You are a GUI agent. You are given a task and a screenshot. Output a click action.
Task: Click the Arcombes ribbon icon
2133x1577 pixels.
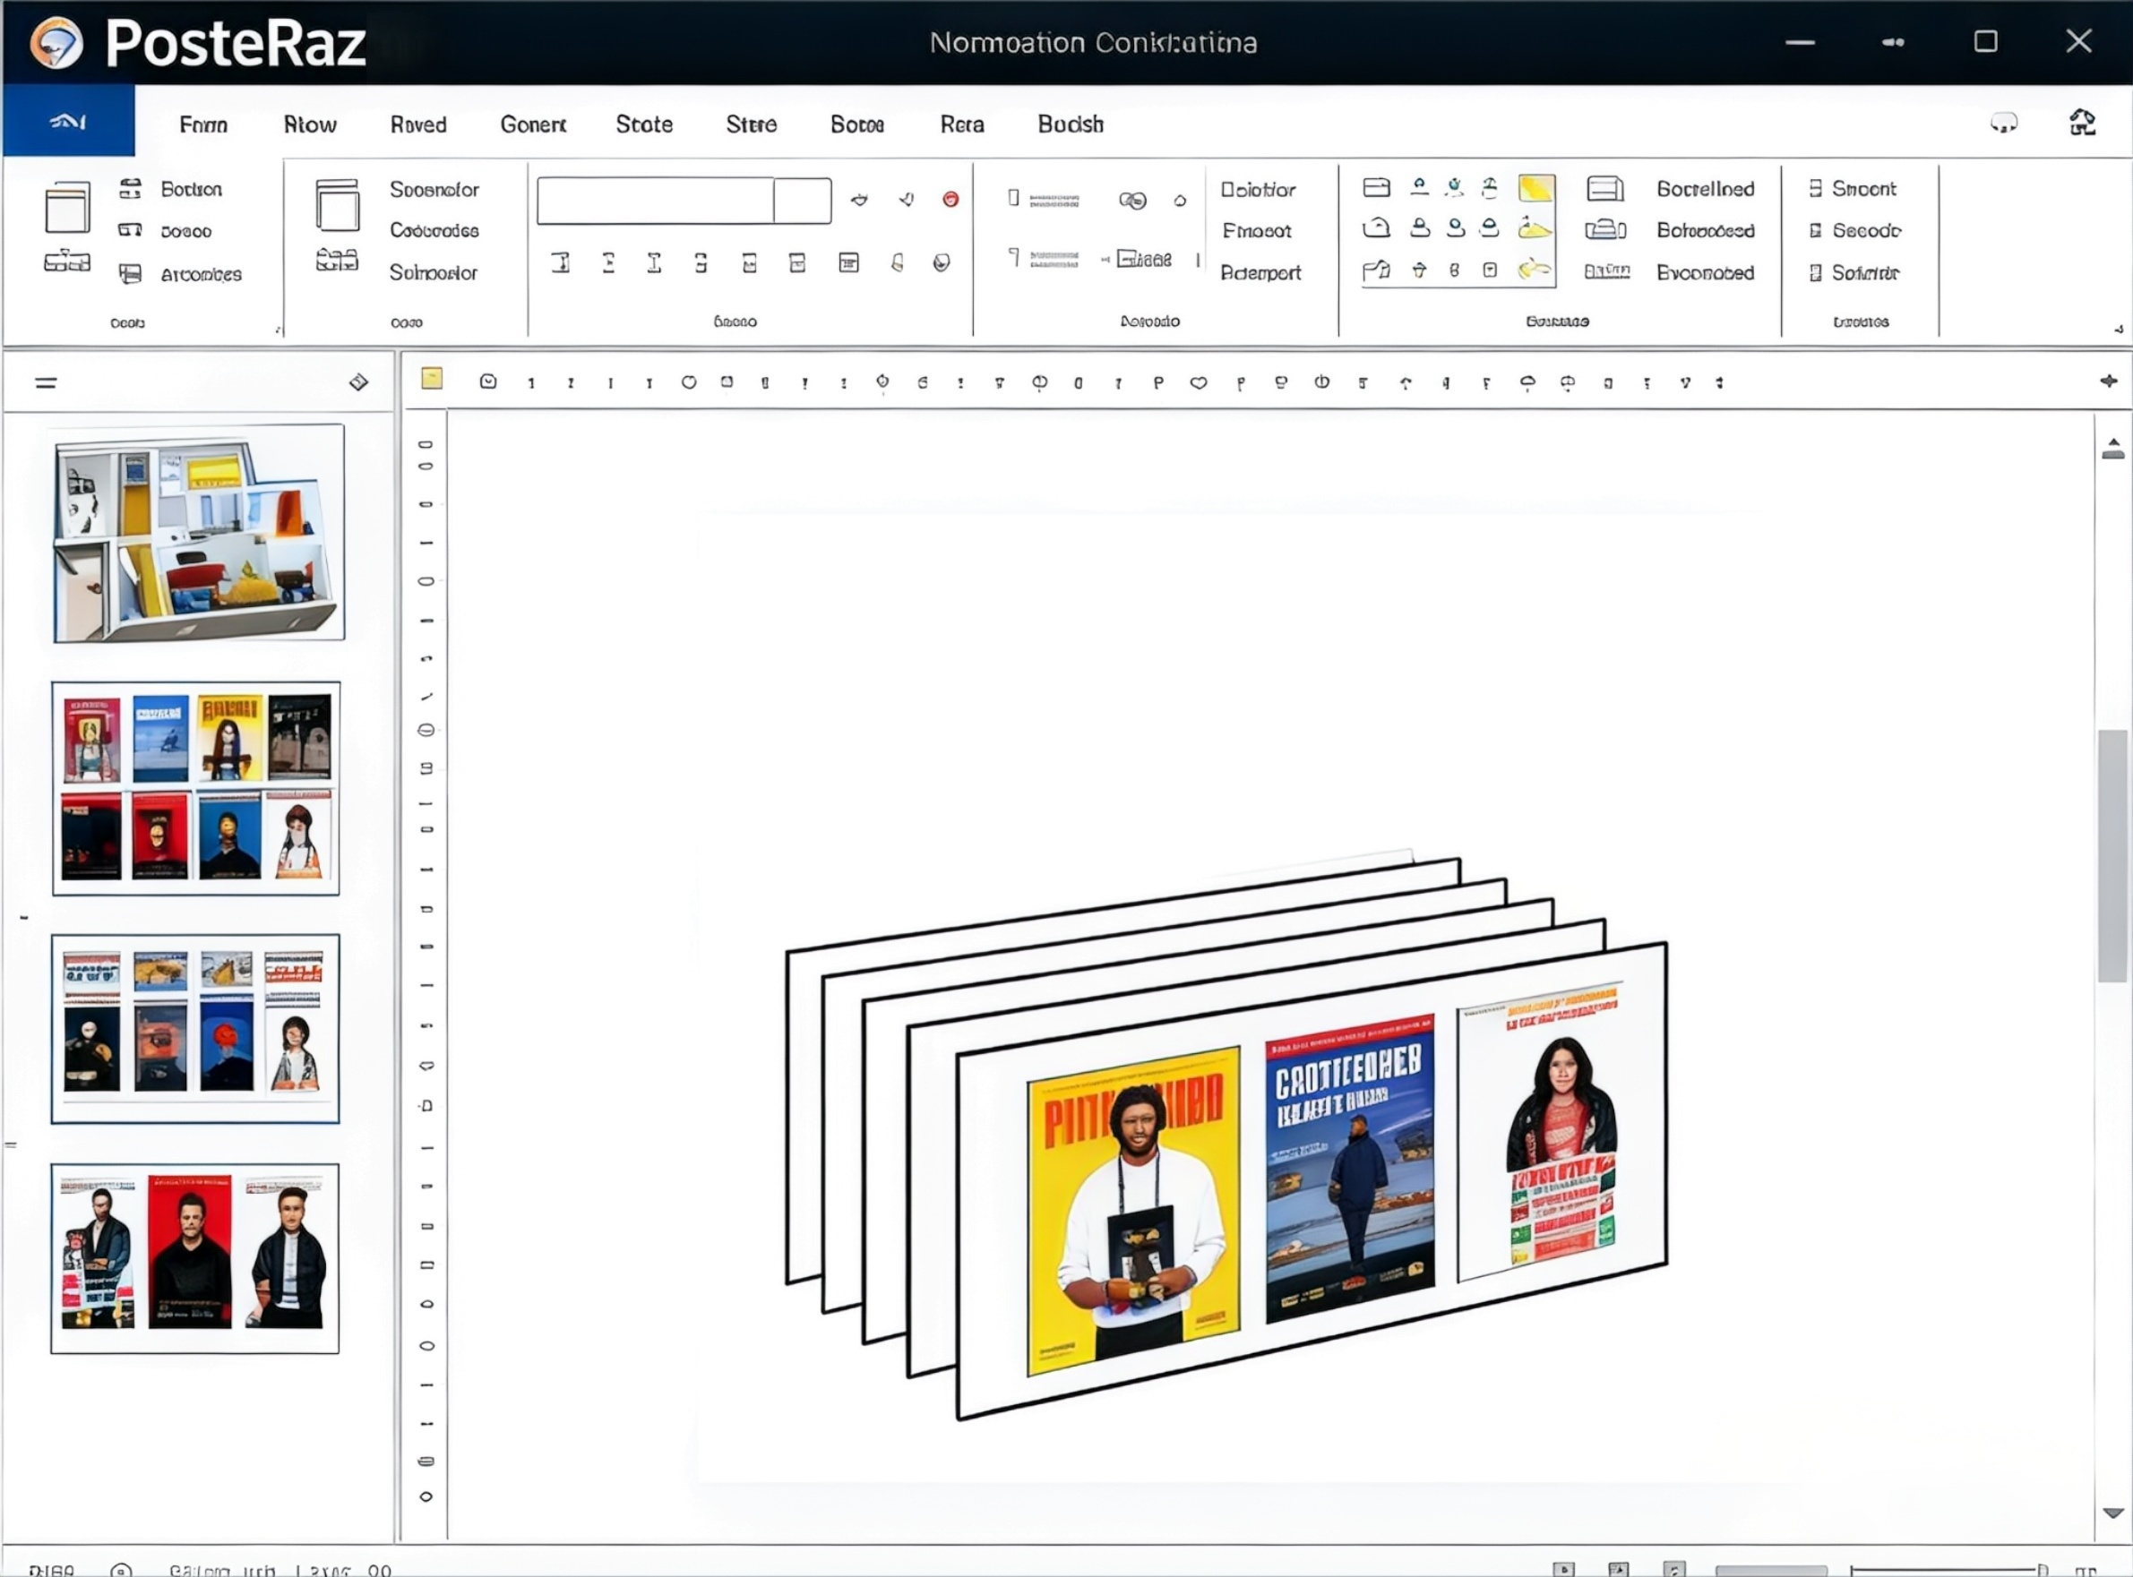pyautogui.click(x=130, y=274)
